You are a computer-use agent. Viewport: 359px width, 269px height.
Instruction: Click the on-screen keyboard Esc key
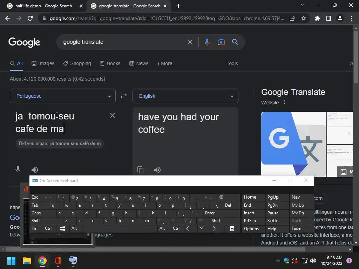click(x=36, y=197)
